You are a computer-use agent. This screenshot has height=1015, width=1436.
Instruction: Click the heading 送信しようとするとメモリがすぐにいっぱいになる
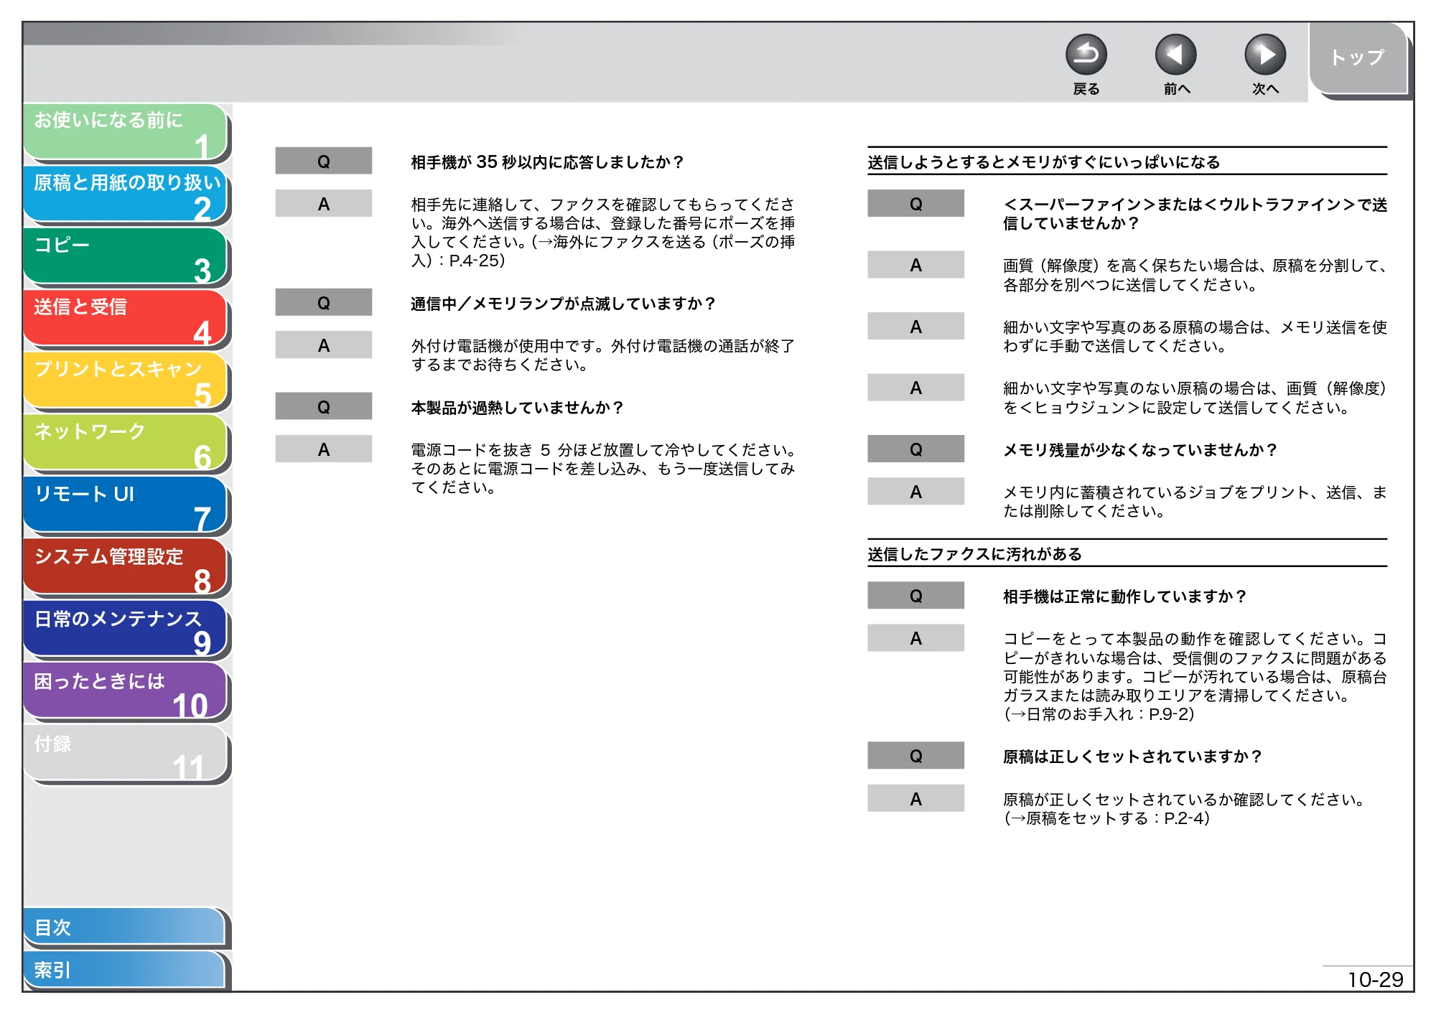coord(1043,162)
